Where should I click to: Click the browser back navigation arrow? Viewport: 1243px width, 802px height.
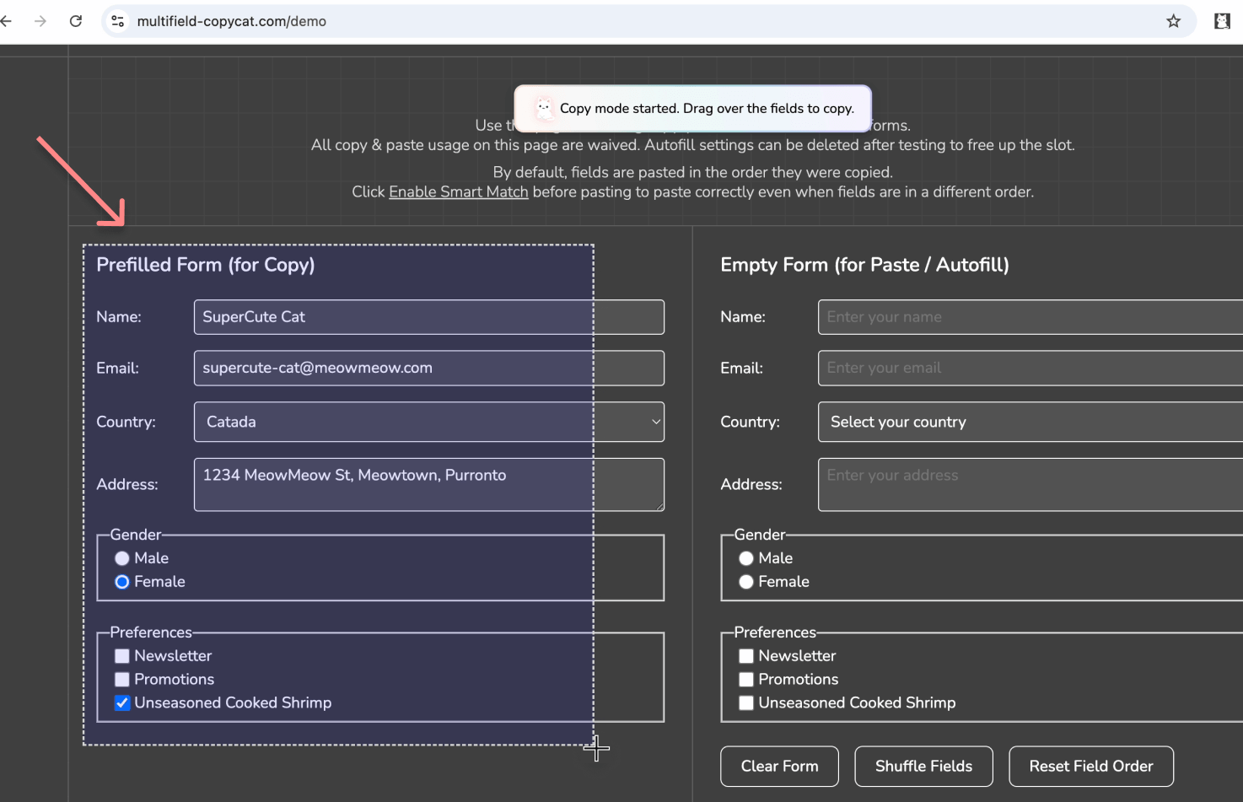7,20
